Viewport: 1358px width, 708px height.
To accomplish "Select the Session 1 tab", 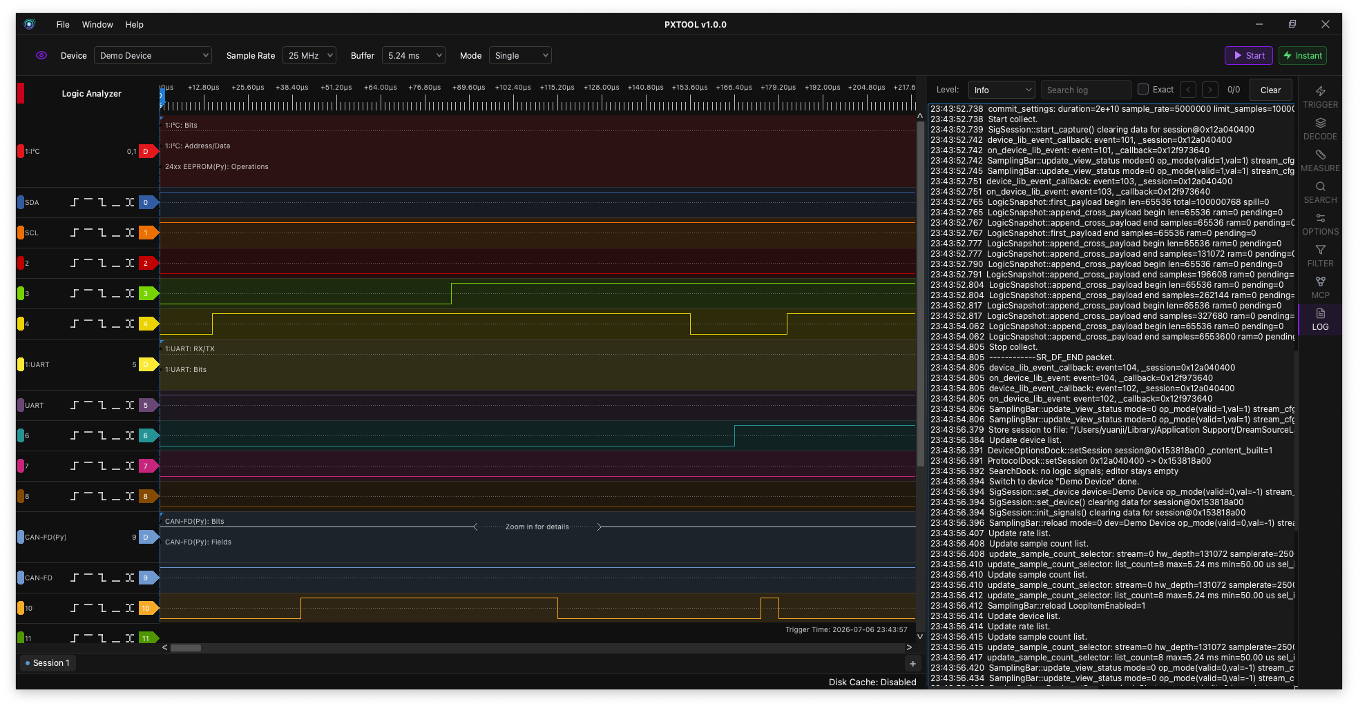I will (x=47, y=663).
